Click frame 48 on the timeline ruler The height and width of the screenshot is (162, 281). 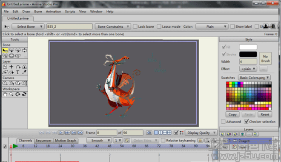click(109, 146)
